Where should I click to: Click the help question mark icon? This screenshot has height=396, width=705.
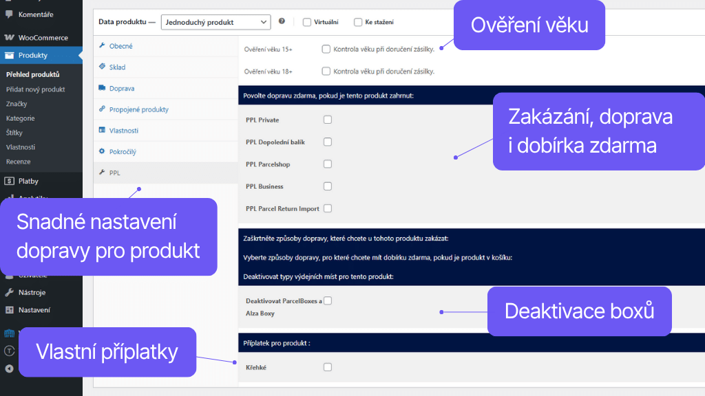282,22
